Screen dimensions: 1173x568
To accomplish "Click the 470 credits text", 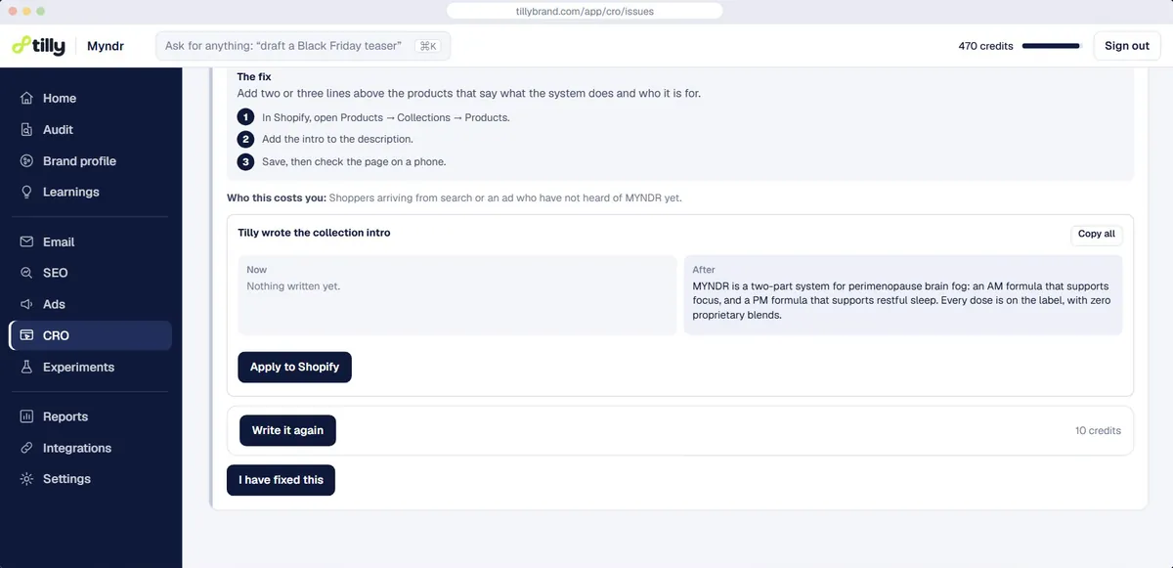I will pyautogui.click(x=985, y=46).
